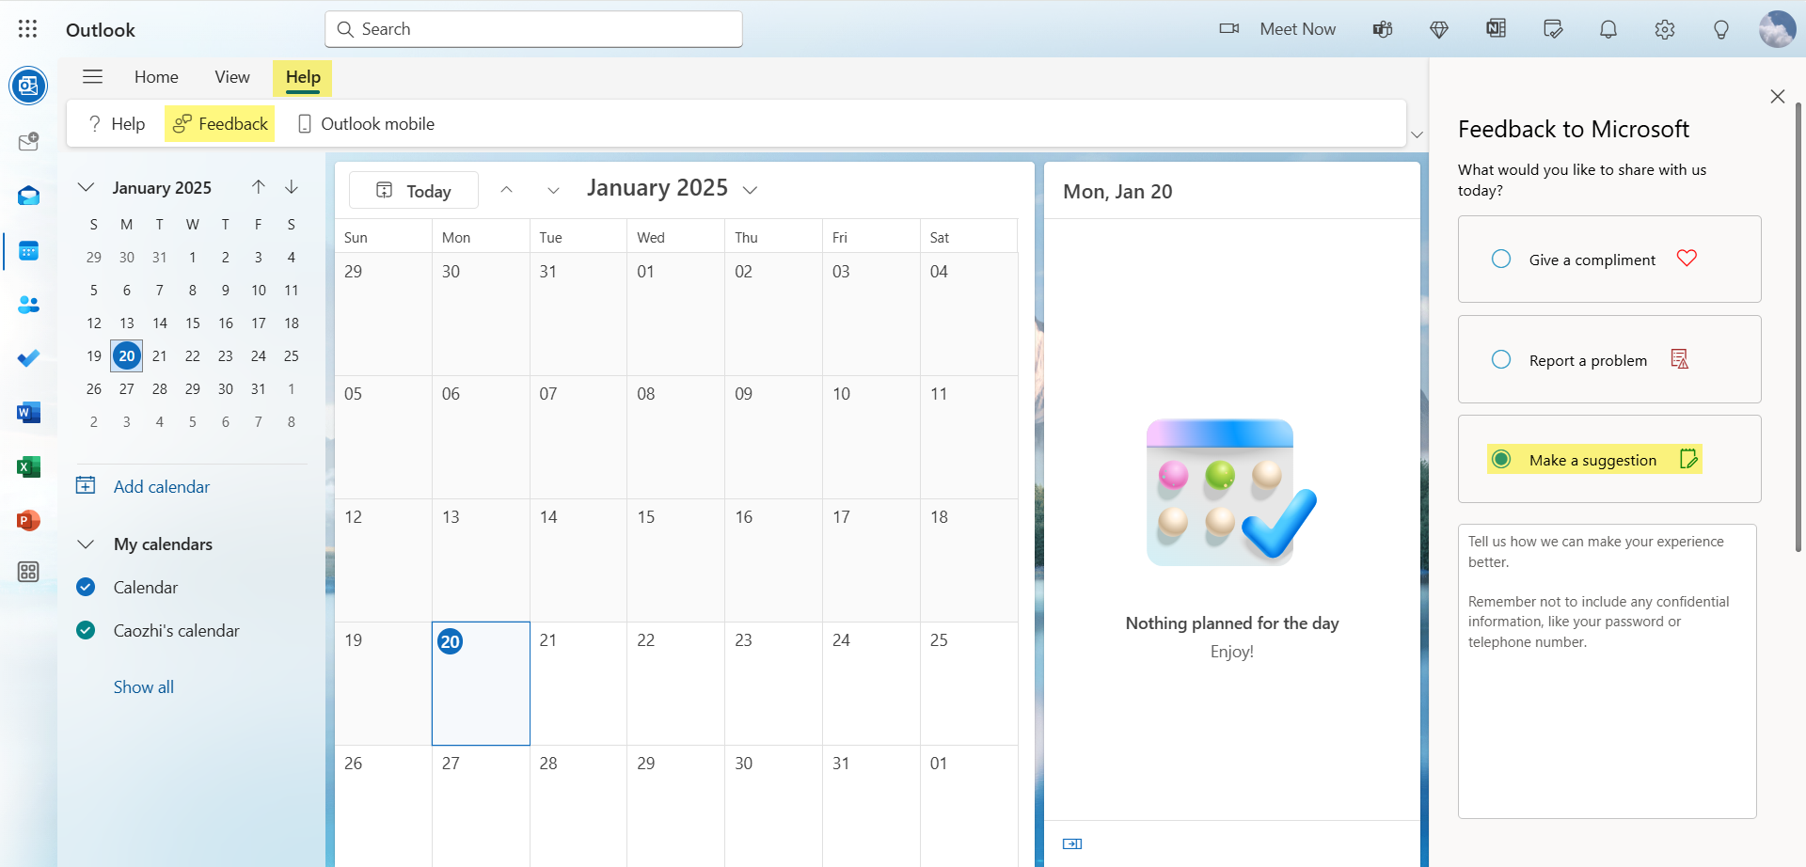This screenshot has height=867, width=1806.
Task: Select 27 in the mini calendar
Action: pos(127,388)
